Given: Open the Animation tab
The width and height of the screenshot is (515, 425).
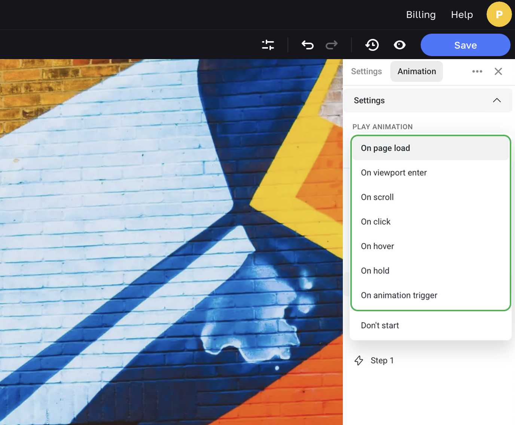Looking at the screenshot, I should click(417, 71).
